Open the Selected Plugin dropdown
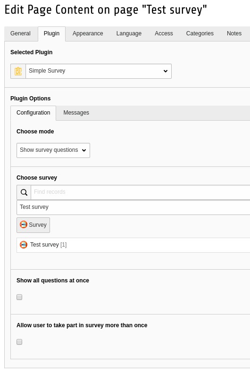 [99, 71]
